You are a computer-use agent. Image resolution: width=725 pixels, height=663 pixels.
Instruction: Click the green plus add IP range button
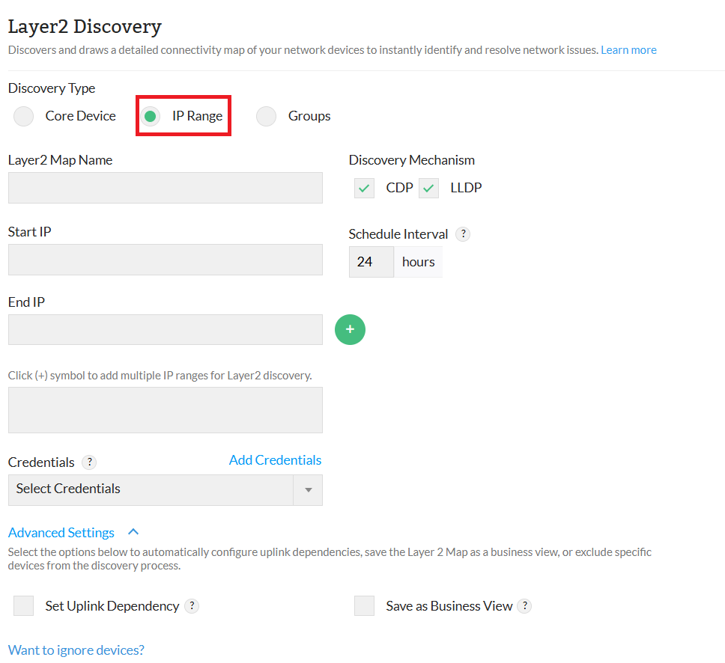click(350, 330)
